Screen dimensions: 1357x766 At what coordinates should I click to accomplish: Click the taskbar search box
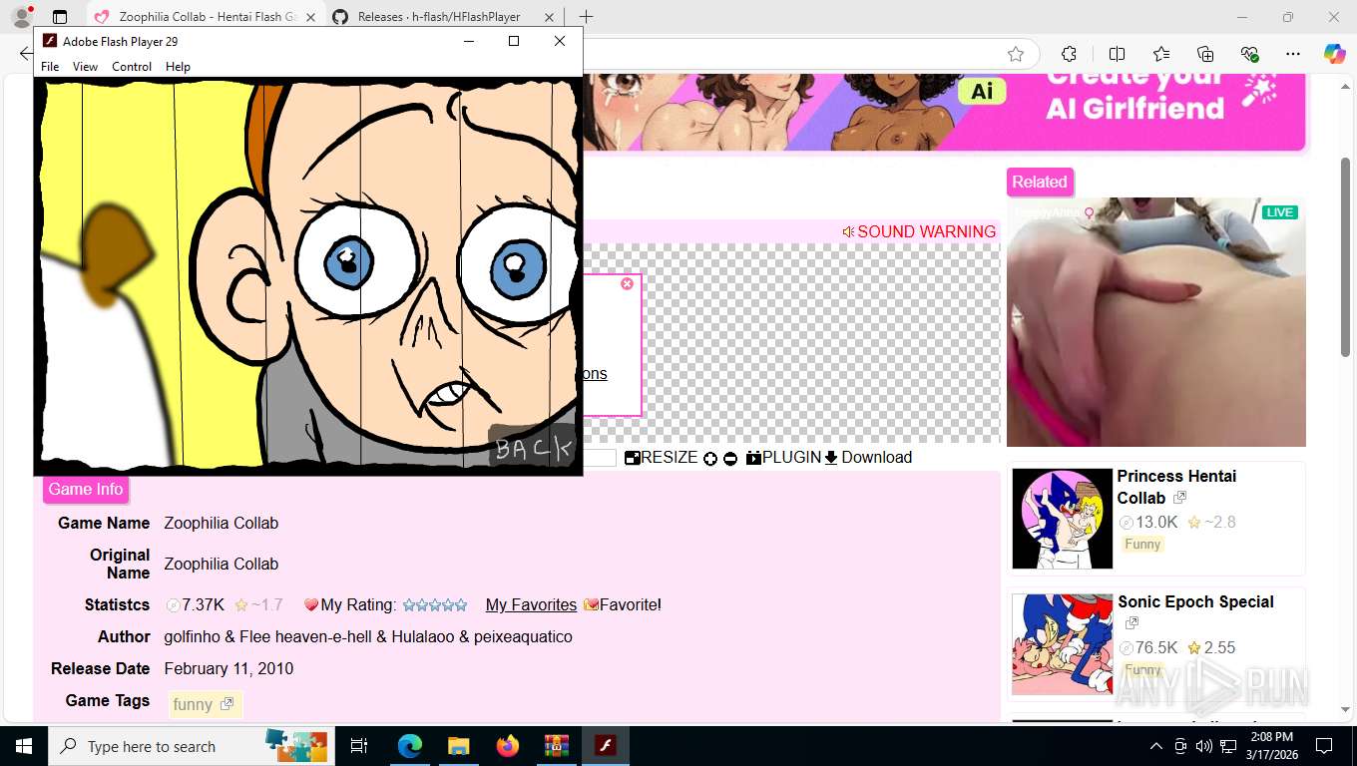pos(193,746)
